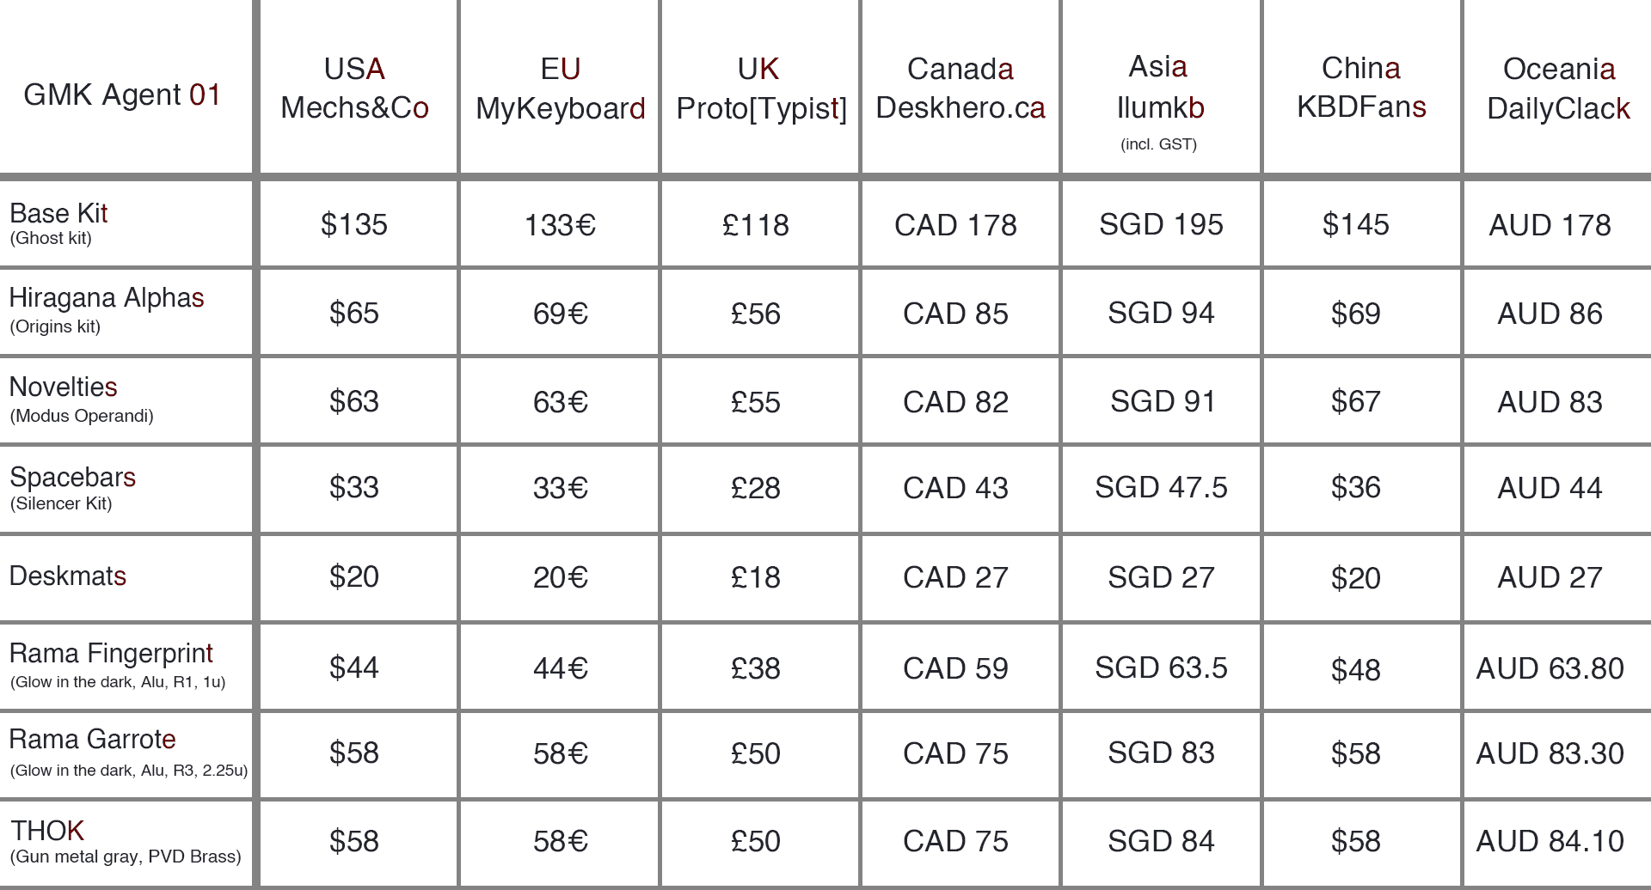The image size is (1651, 890).
Task: Click the Deskmats row label
Action: pos(67,576)
